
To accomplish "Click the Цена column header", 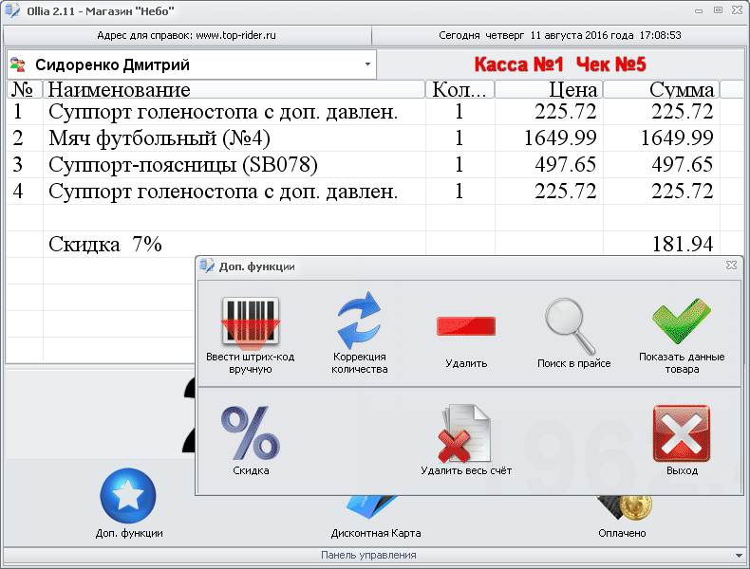I will (x=549, y=89).
